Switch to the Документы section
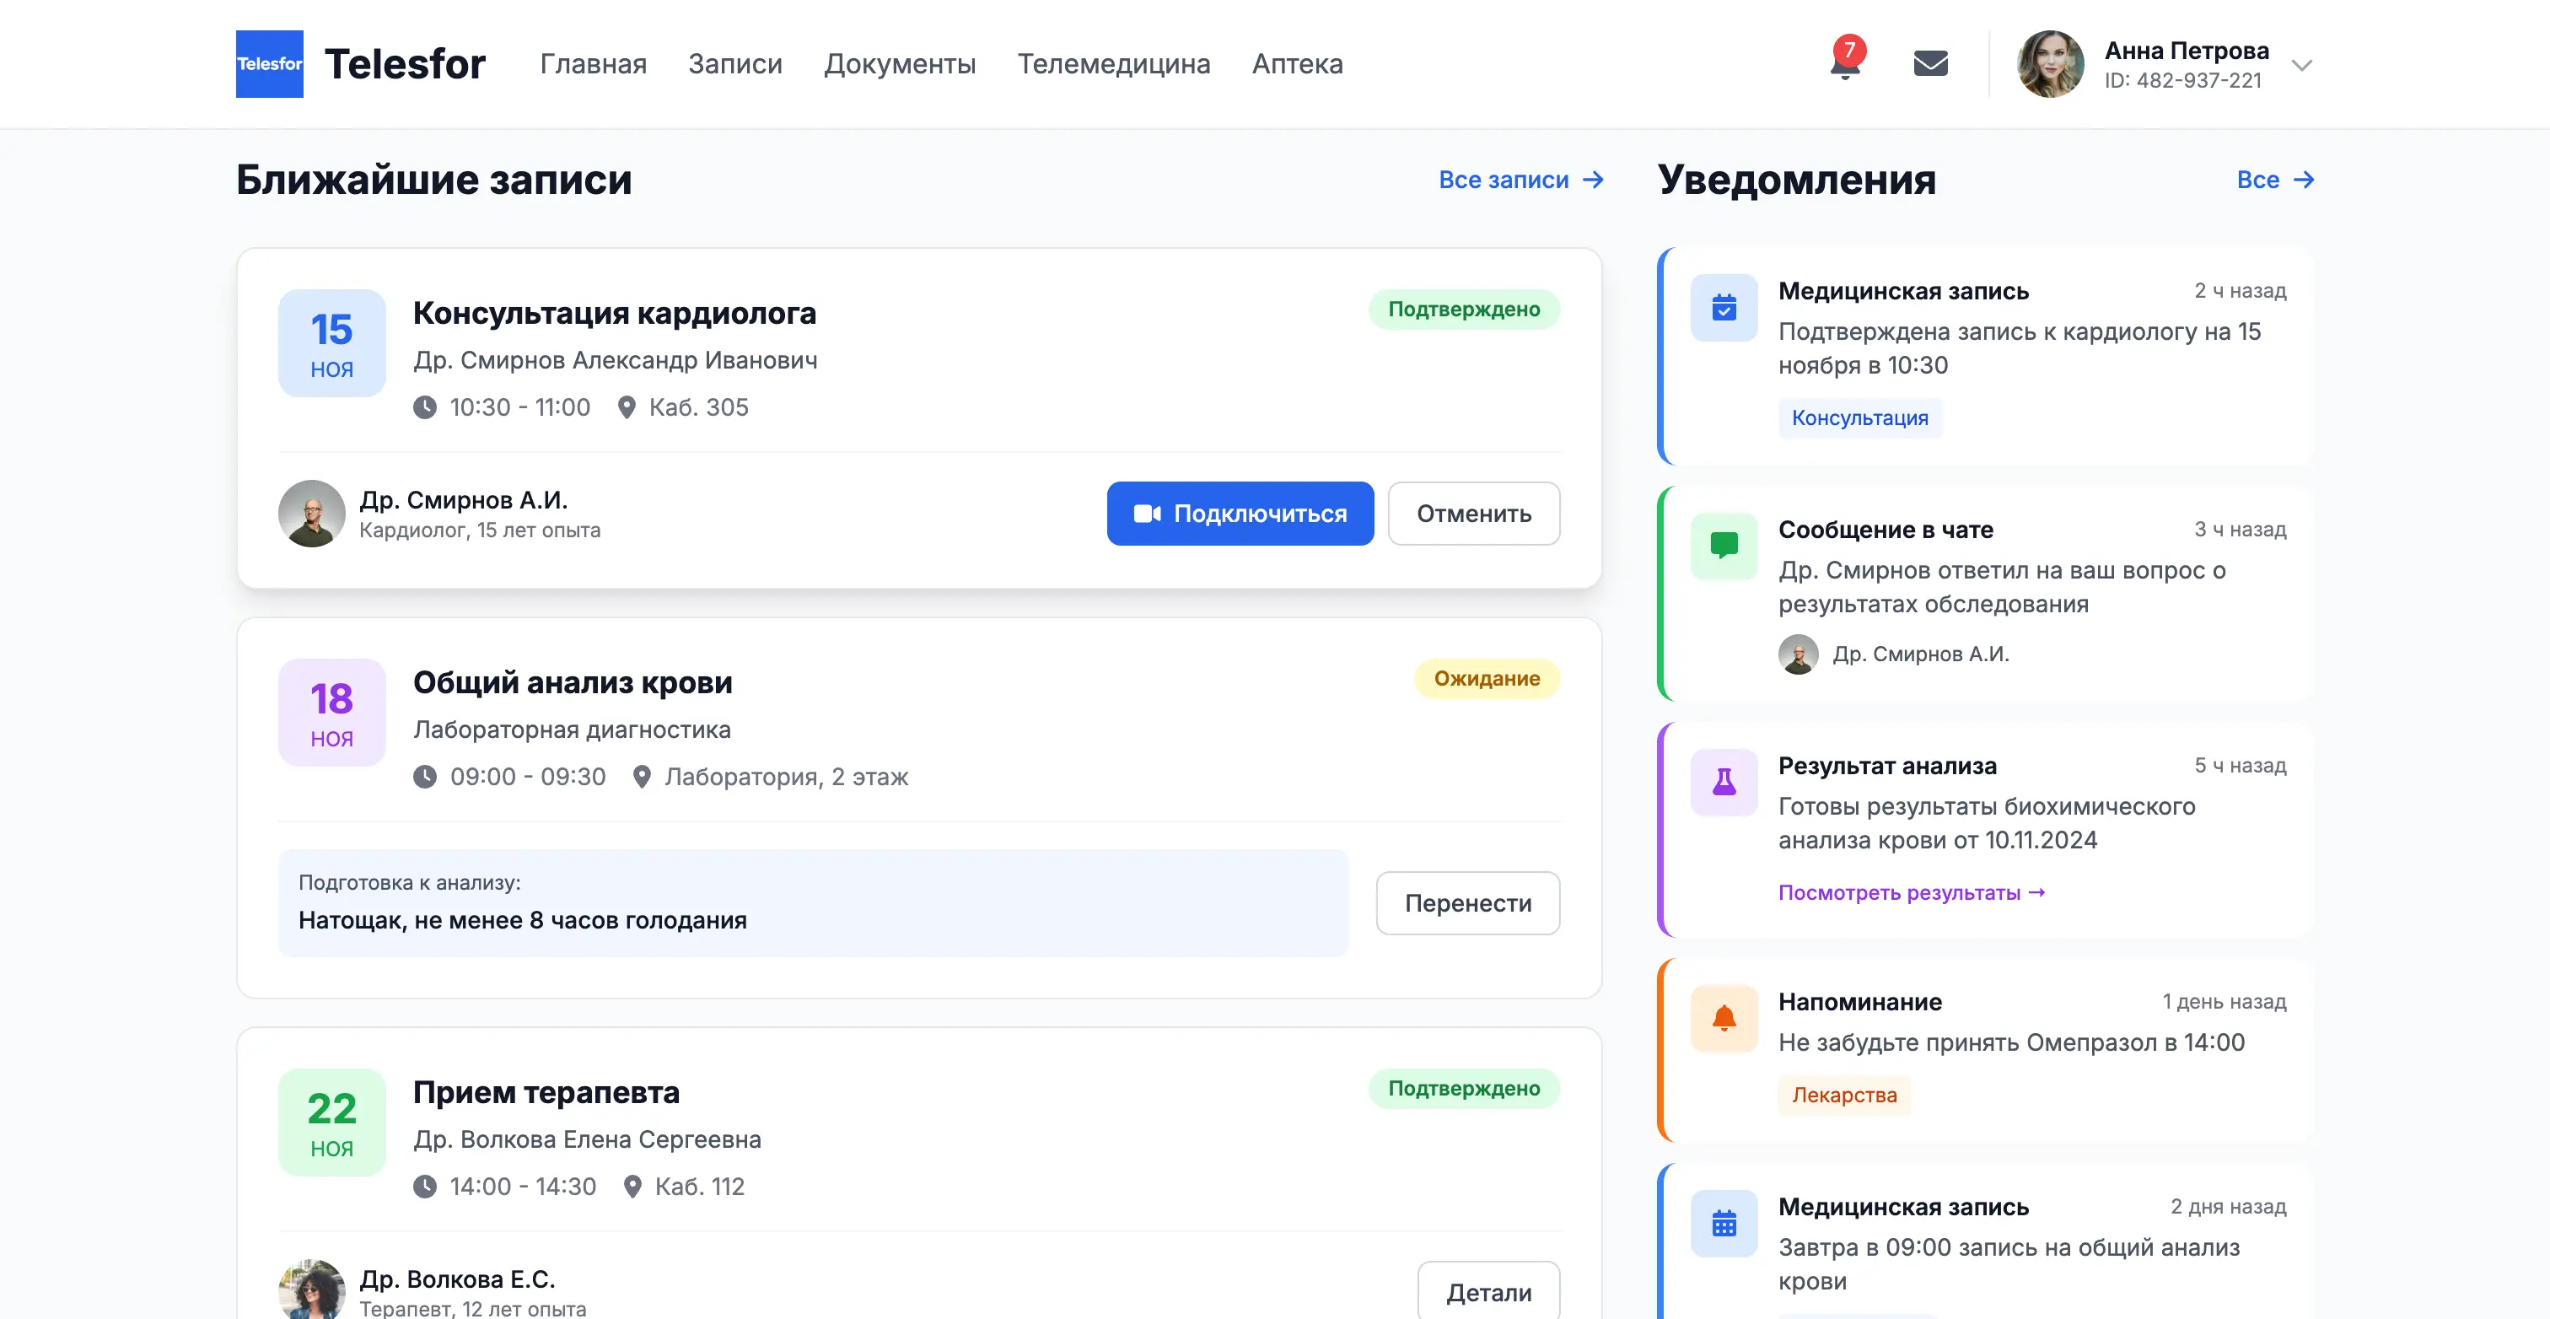This screenshot has height=1319, width=2550. coord(901,63)
